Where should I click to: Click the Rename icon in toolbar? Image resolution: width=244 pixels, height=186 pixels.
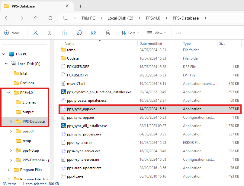tap(79, 33)
